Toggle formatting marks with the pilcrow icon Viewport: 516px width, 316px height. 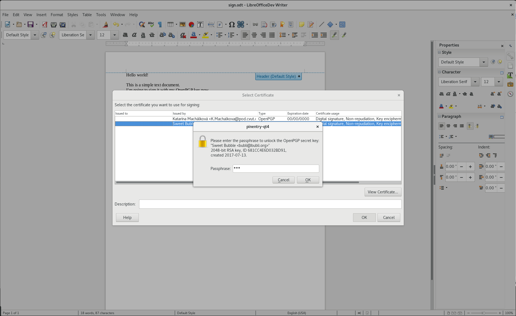160,24
